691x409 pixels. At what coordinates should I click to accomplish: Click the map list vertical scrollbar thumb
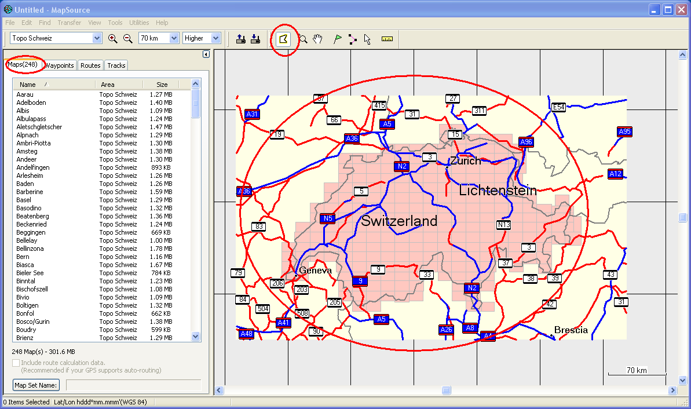pyautogui.click(x=196, y=103)
